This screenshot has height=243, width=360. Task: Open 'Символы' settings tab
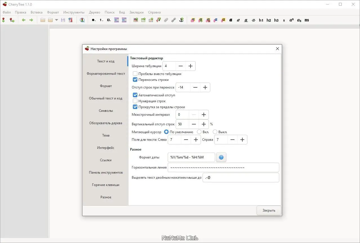click(106, 111)
